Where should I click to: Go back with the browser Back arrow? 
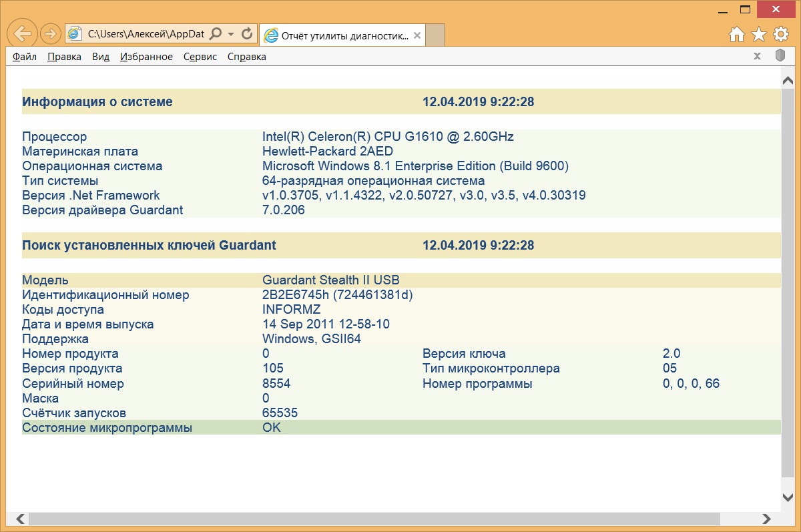[22, 33]
